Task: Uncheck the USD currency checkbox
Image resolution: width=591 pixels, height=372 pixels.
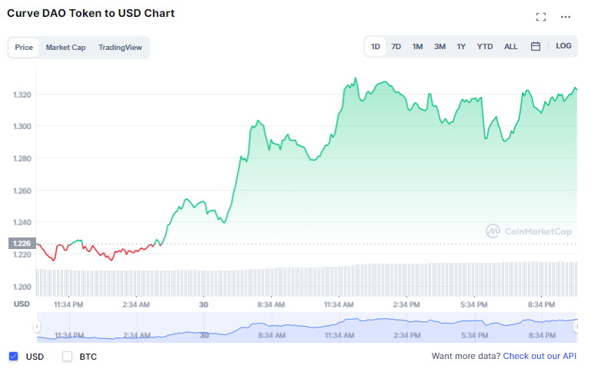Action: 14,356
